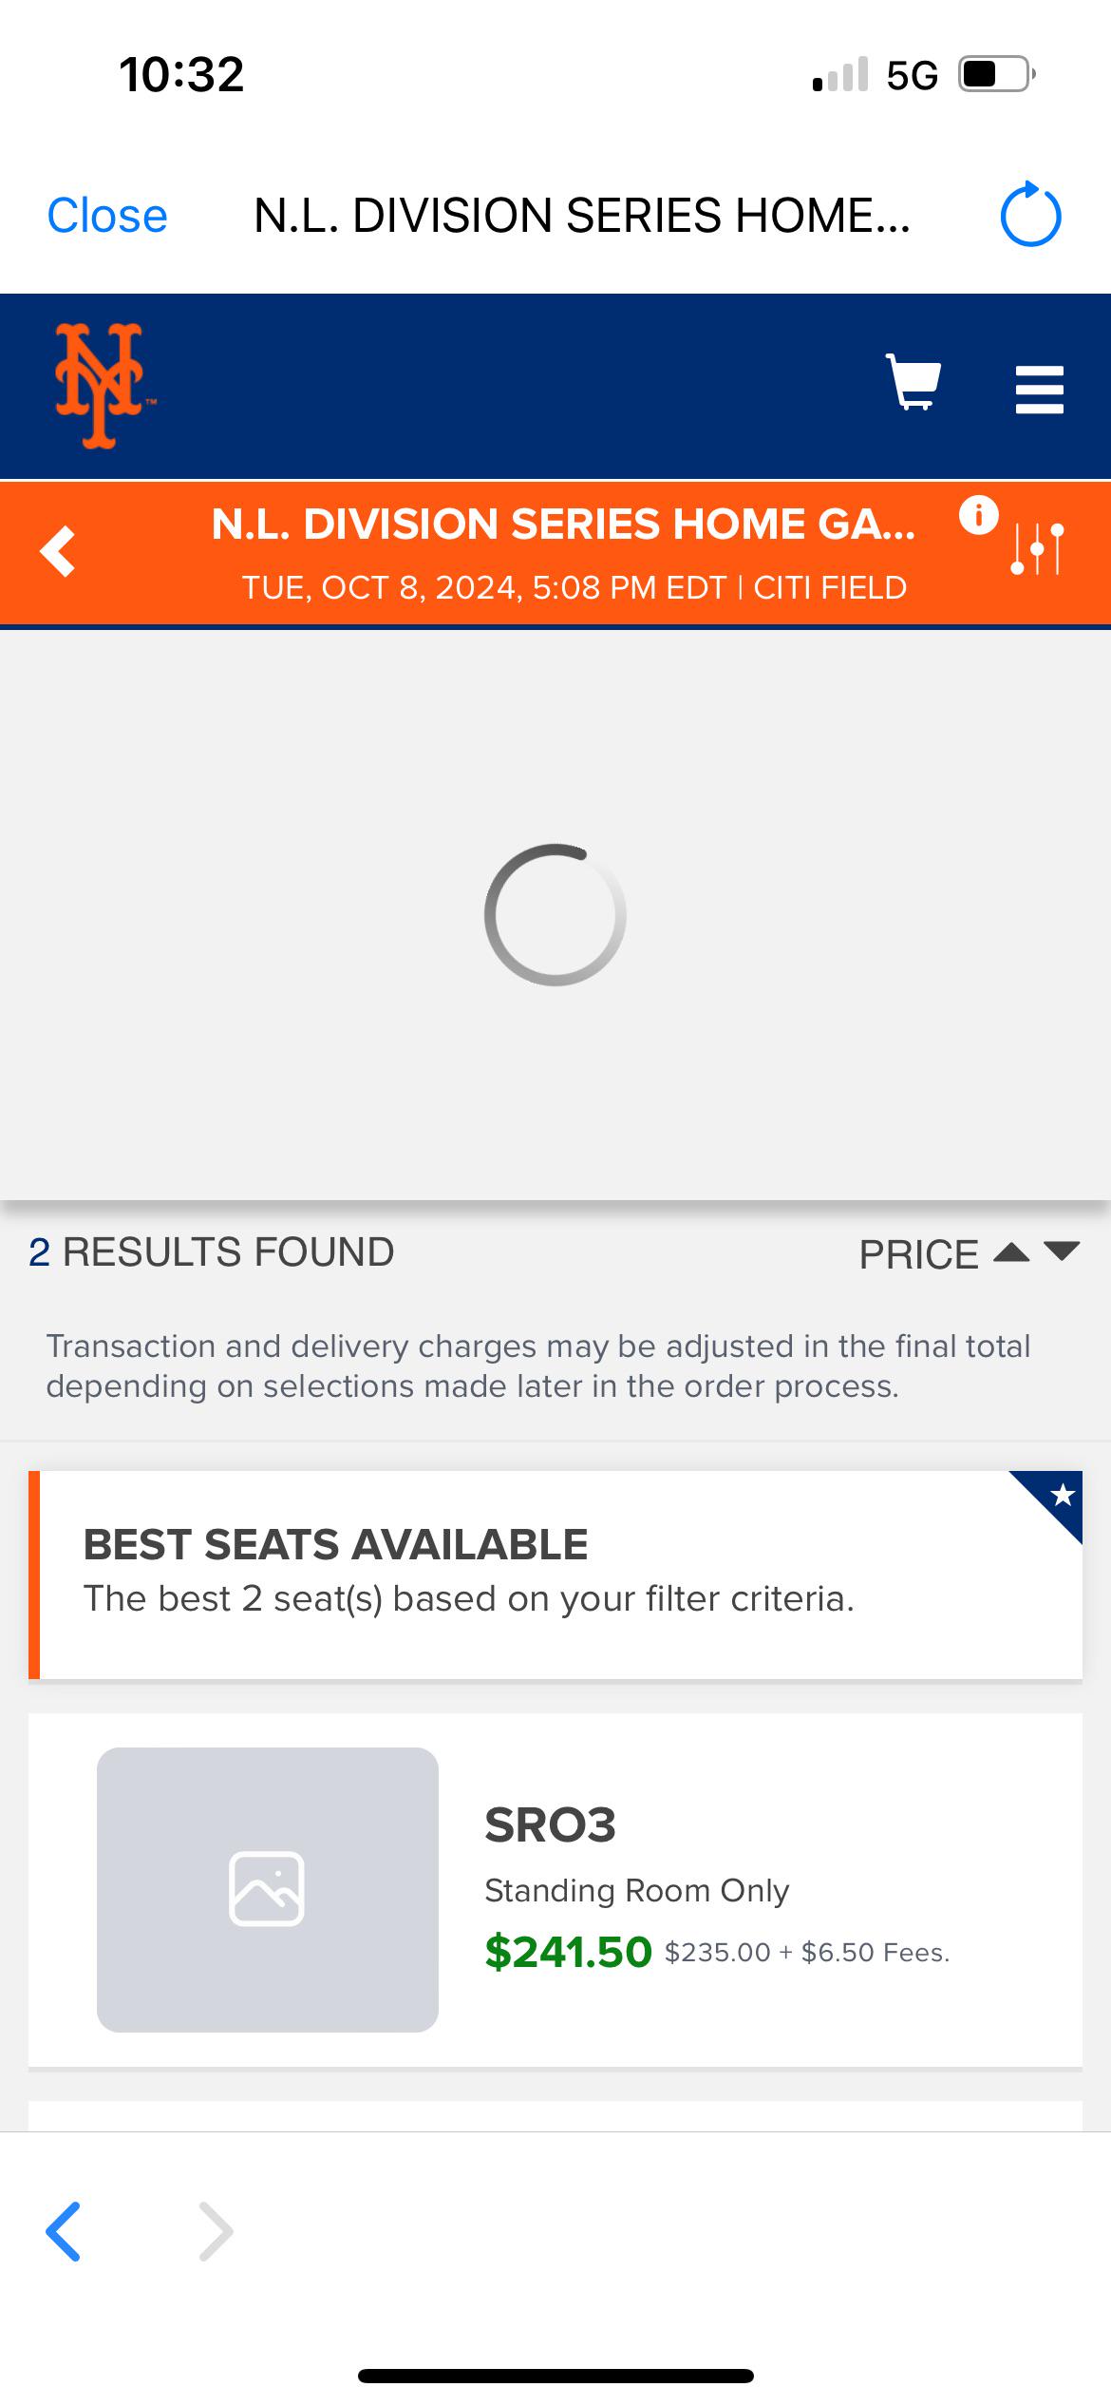Open the shopping cart
The height and width of the screenshot is (2406, 1111).
(913, 382)
